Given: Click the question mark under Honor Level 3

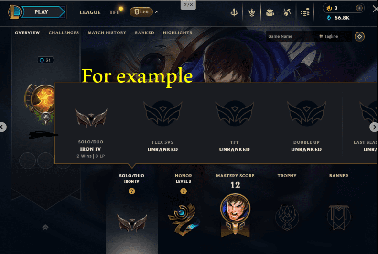Looking at the screenshot, I should (x=184, y=191).
